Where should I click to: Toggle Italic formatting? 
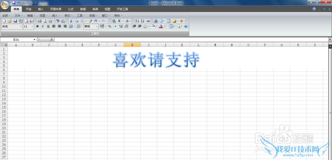43,27
